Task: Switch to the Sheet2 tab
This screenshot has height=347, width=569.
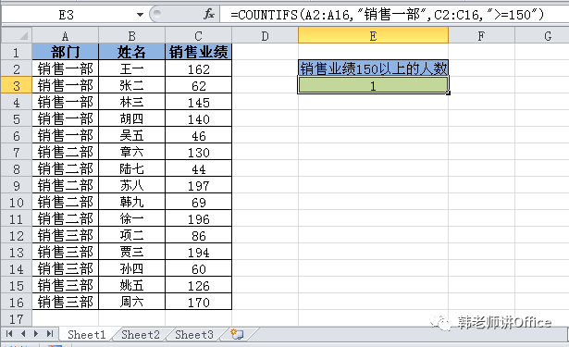Action: pyautogui.click(x=141, y=334)
